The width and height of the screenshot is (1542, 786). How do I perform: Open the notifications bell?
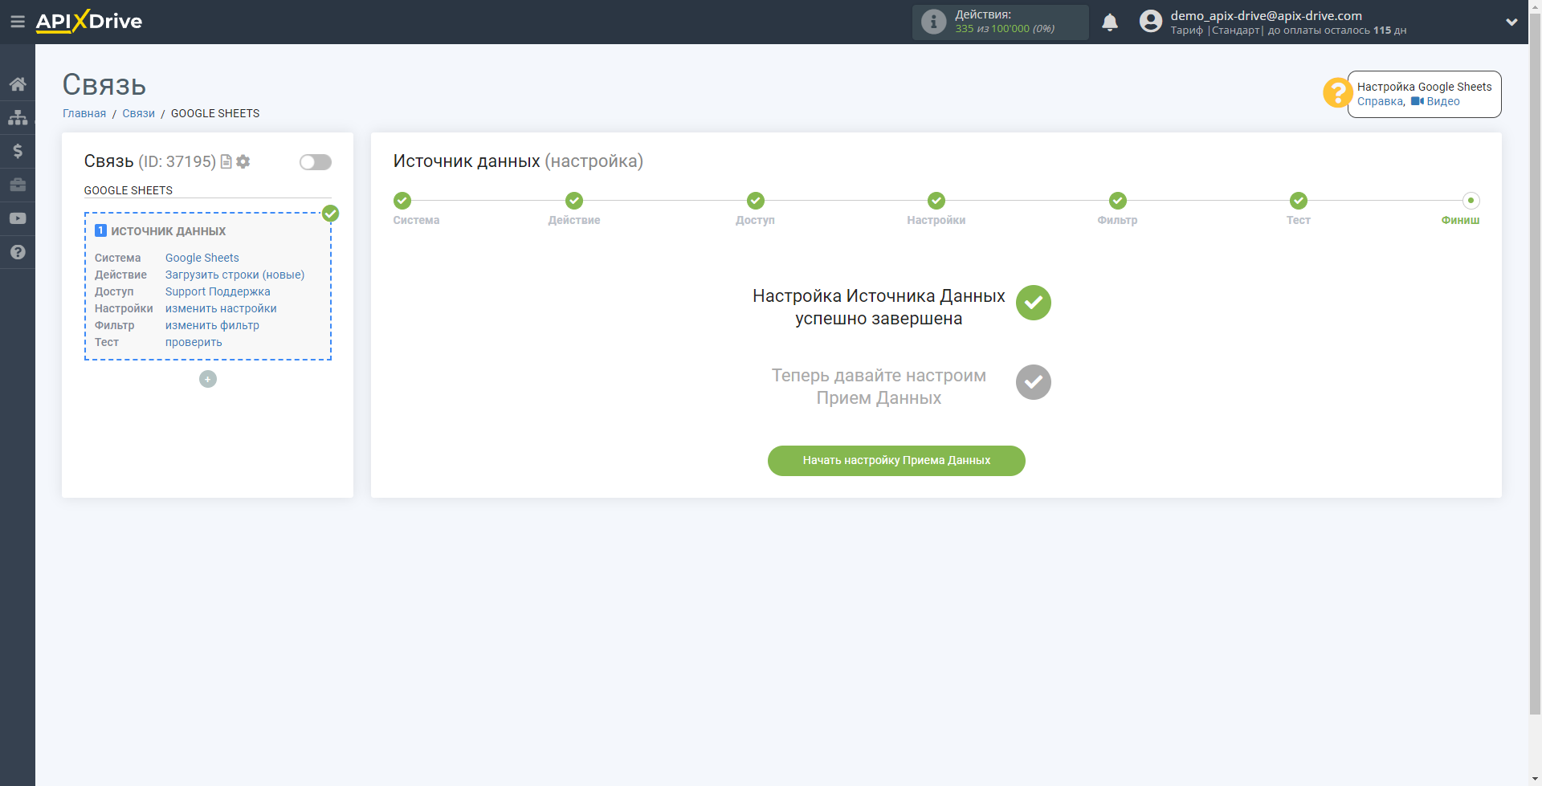pos(1110,22)
